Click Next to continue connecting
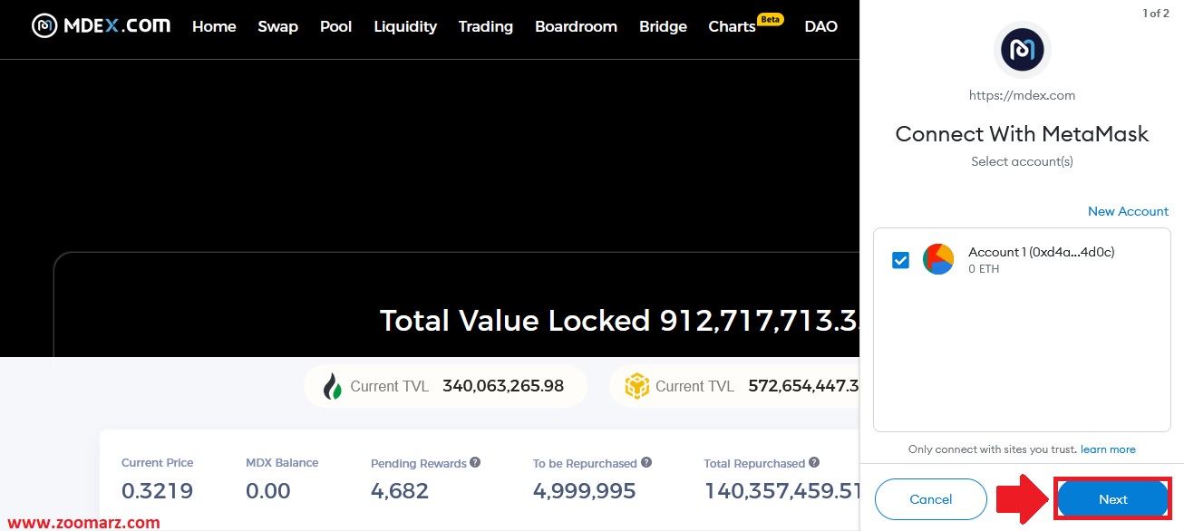 pos(1112,499)
